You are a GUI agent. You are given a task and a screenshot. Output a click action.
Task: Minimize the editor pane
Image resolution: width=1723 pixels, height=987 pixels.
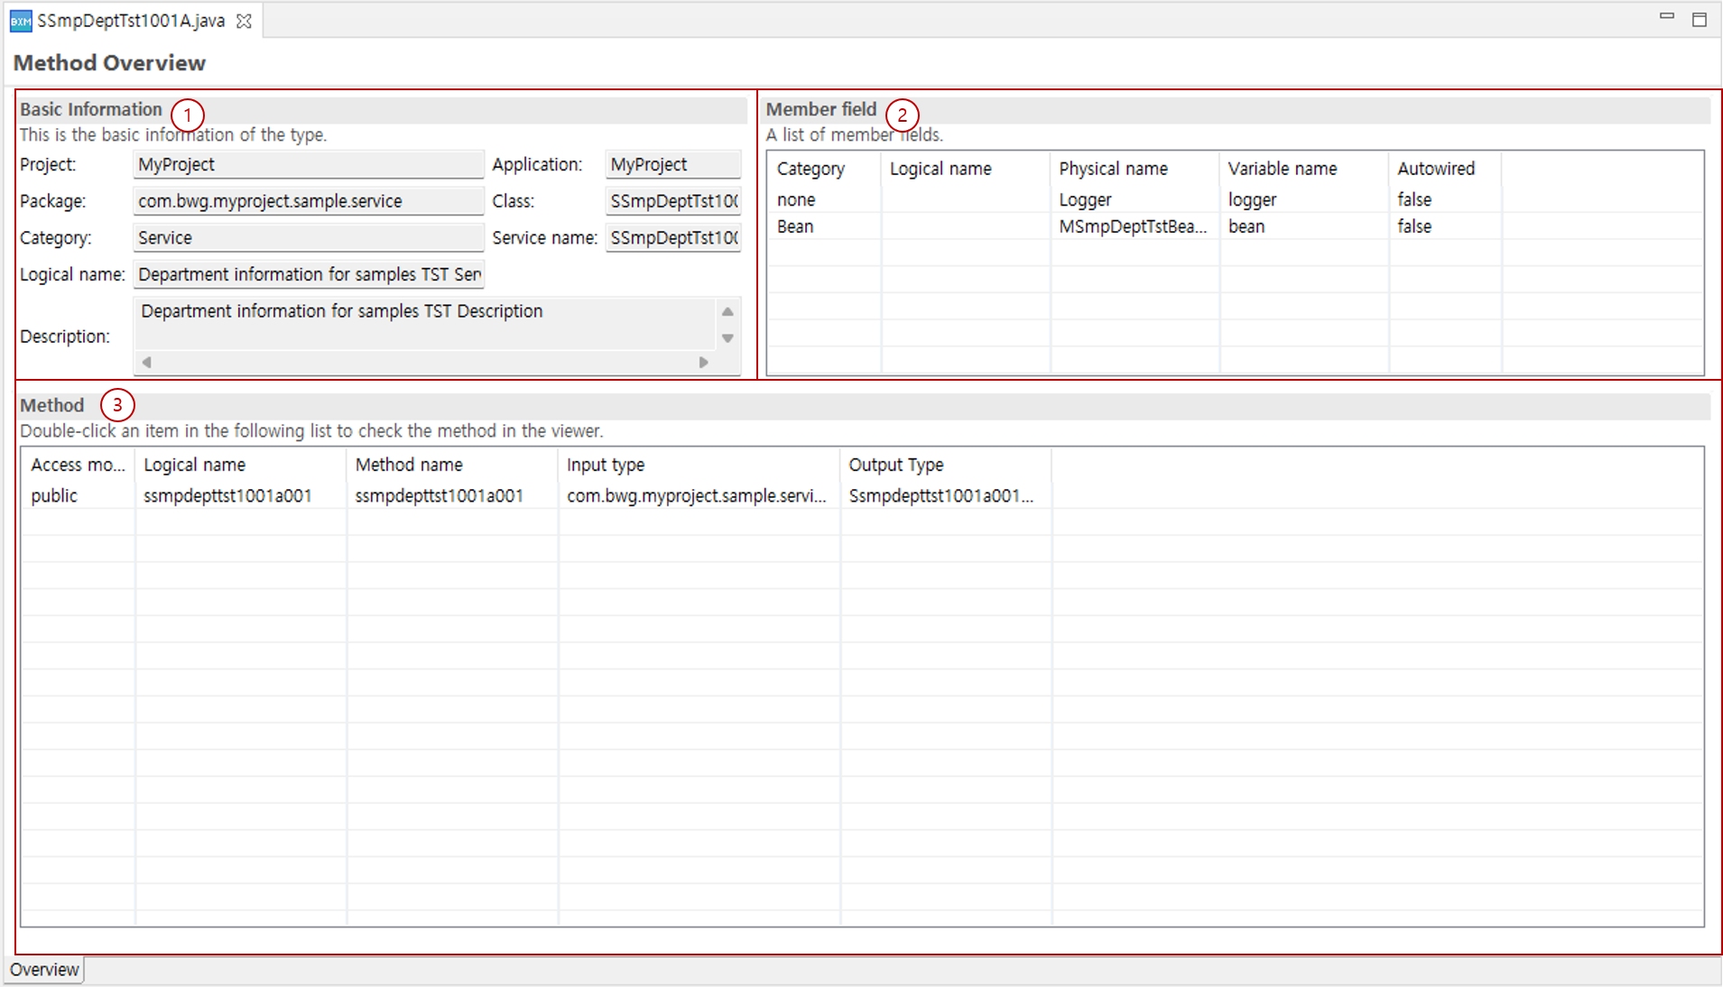pos(1666,17)
